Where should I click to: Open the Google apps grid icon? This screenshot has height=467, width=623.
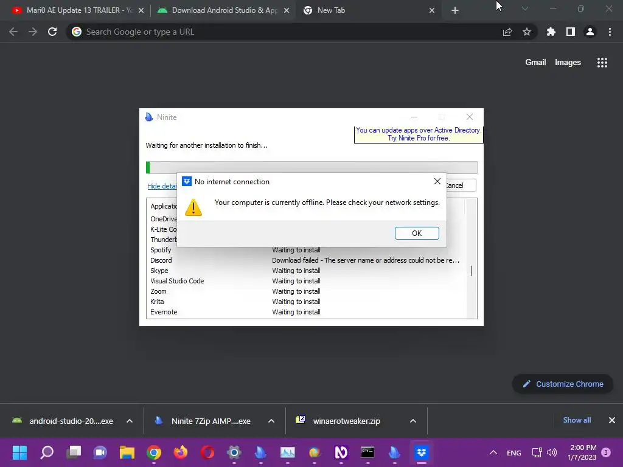tap(602, 63)
